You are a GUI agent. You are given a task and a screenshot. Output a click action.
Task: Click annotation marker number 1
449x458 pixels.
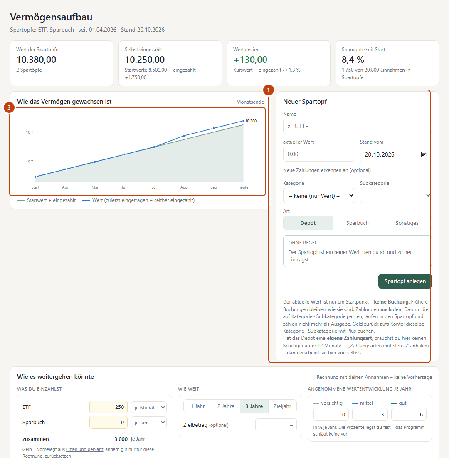[269, 90]
